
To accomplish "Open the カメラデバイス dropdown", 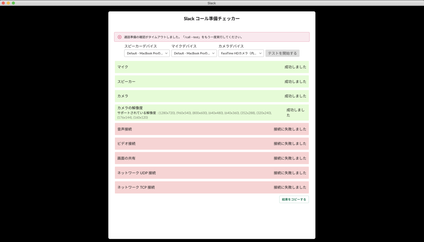I will click(241, 53).
